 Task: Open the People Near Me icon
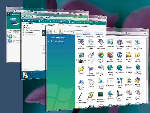[91, 95]
